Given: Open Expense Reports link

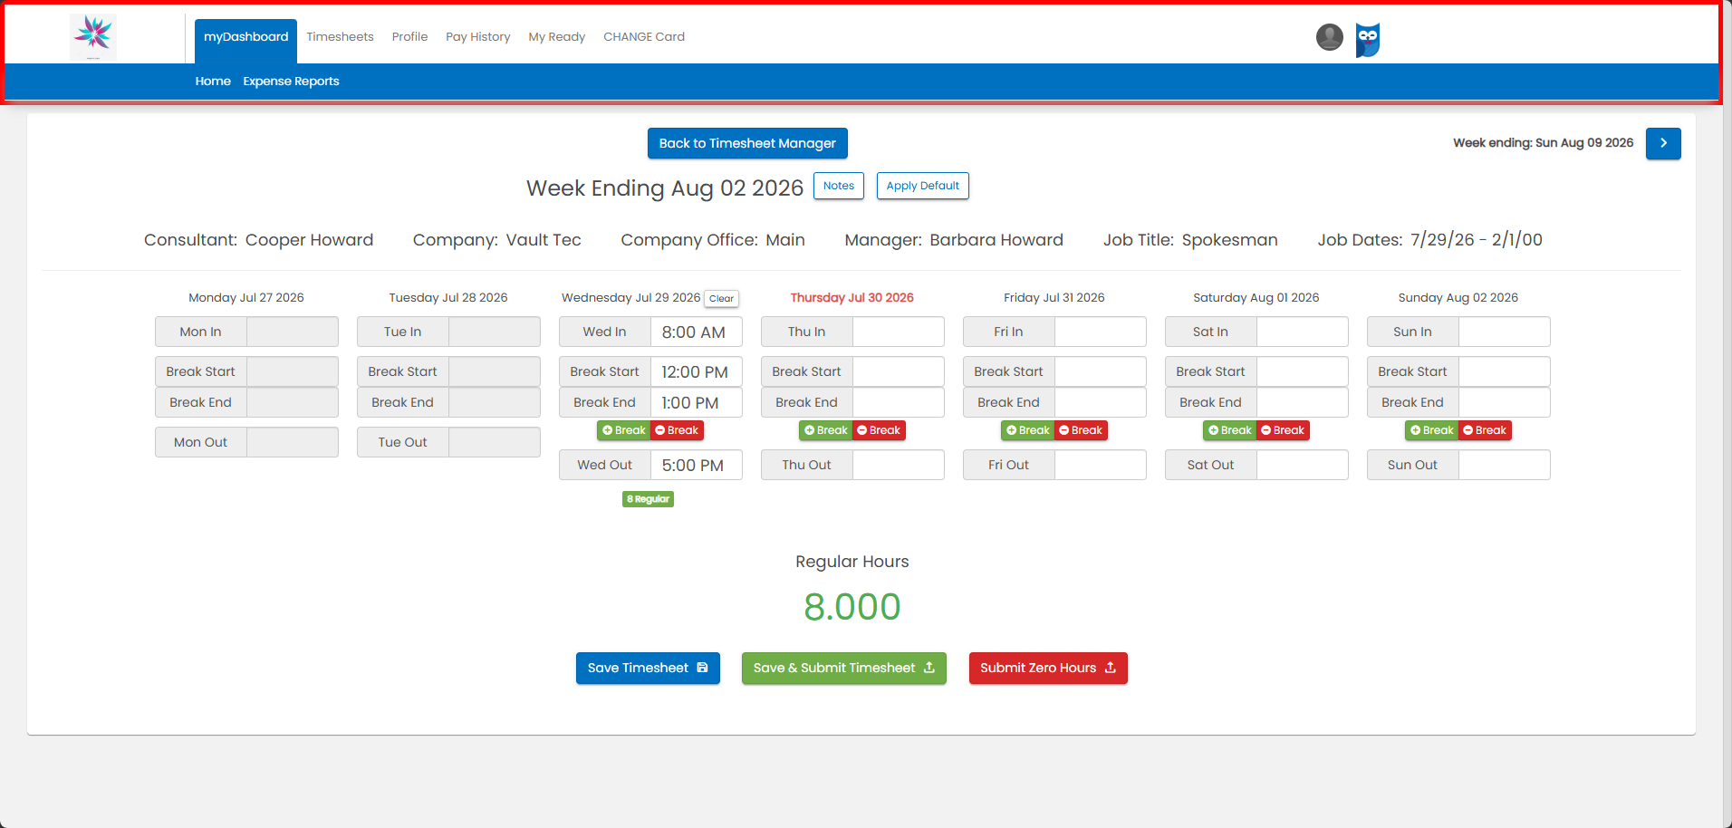Looking at the screenshot, I should 291,82.
